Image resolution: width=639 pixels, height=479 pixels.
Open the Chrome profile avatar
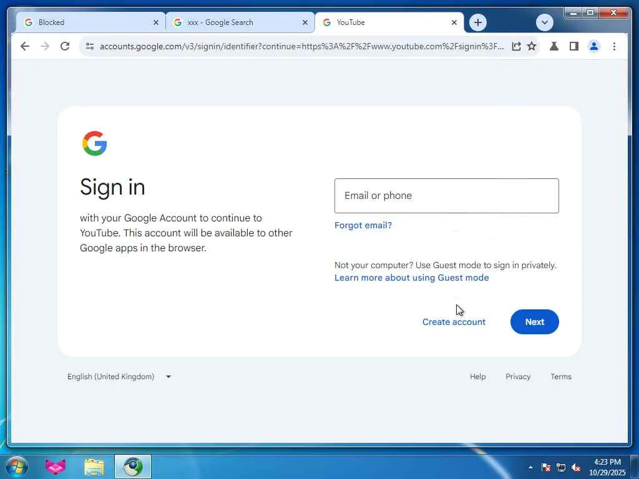[x=594, y=46]
